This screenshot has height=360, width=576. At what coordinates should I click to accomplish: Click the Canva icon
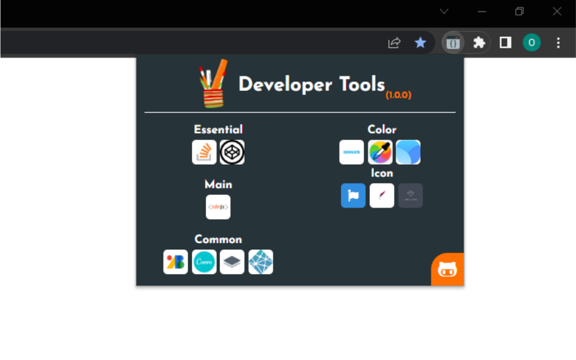point(204,261)
